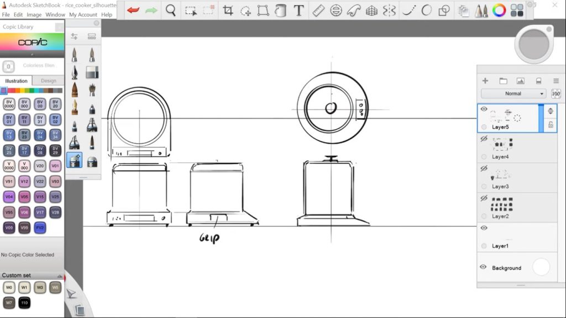This screenshot has height=318, width=566.
Task: Hide Layer5 with its eye icon
Action: tap(484, 109)
